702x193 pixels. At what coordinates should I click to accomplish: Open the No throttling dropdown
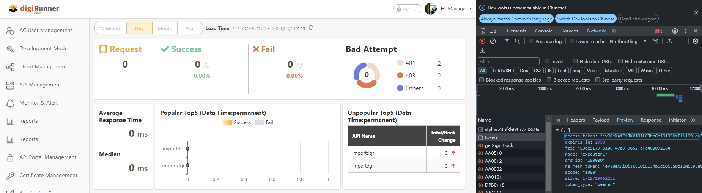(628, 42)
